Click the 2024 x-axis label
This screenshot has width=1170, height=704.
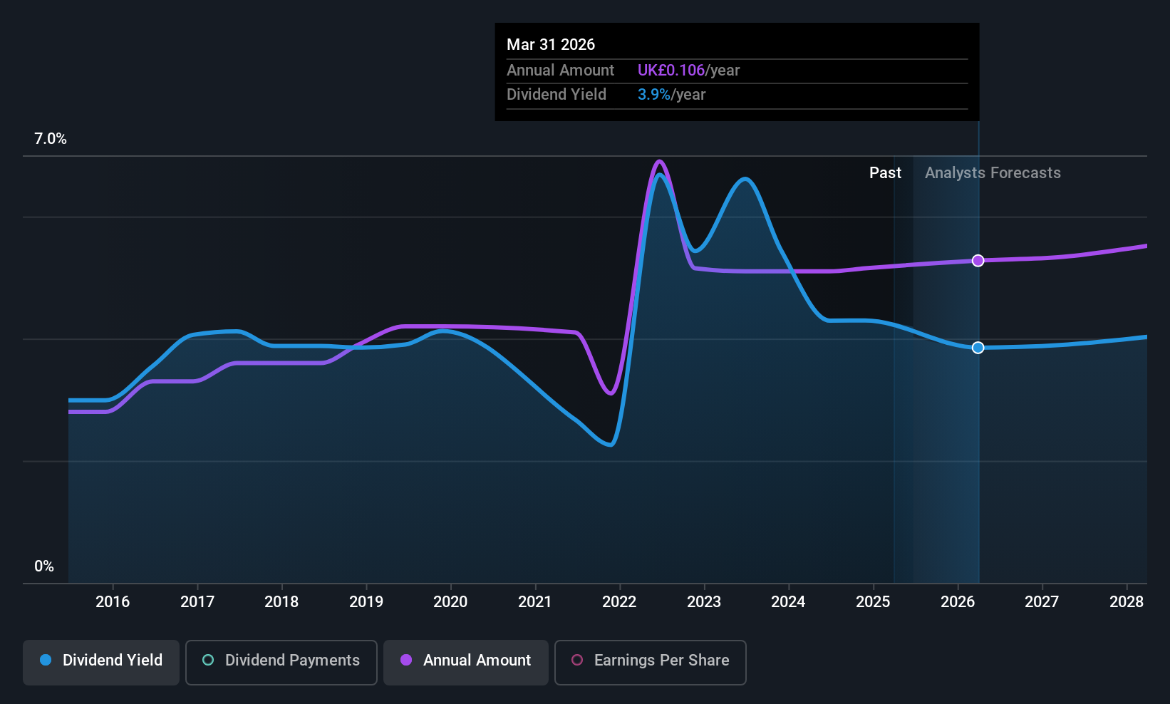tap(788, 602)
